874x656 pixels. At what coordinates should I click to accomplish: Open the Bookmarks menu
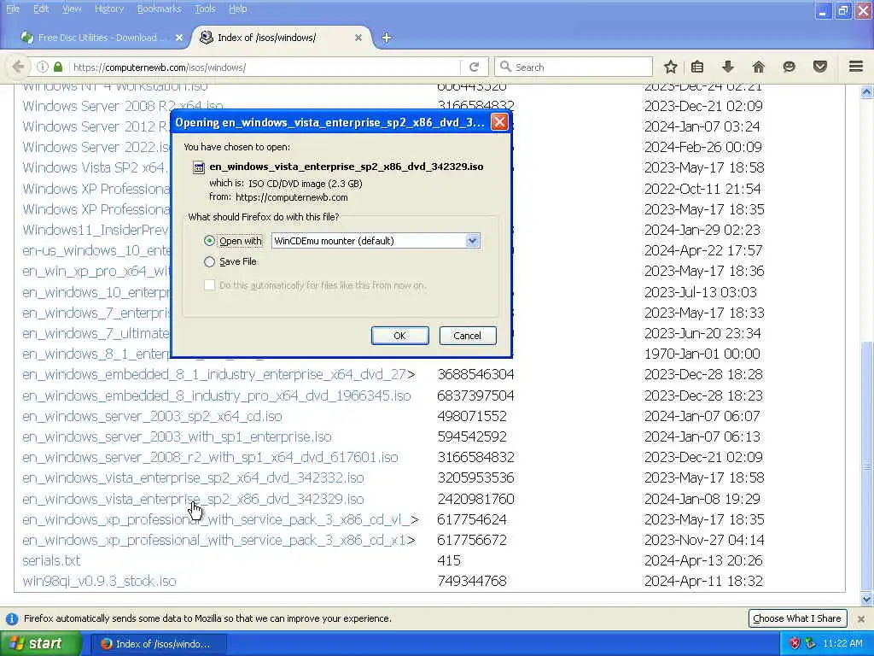160,9
